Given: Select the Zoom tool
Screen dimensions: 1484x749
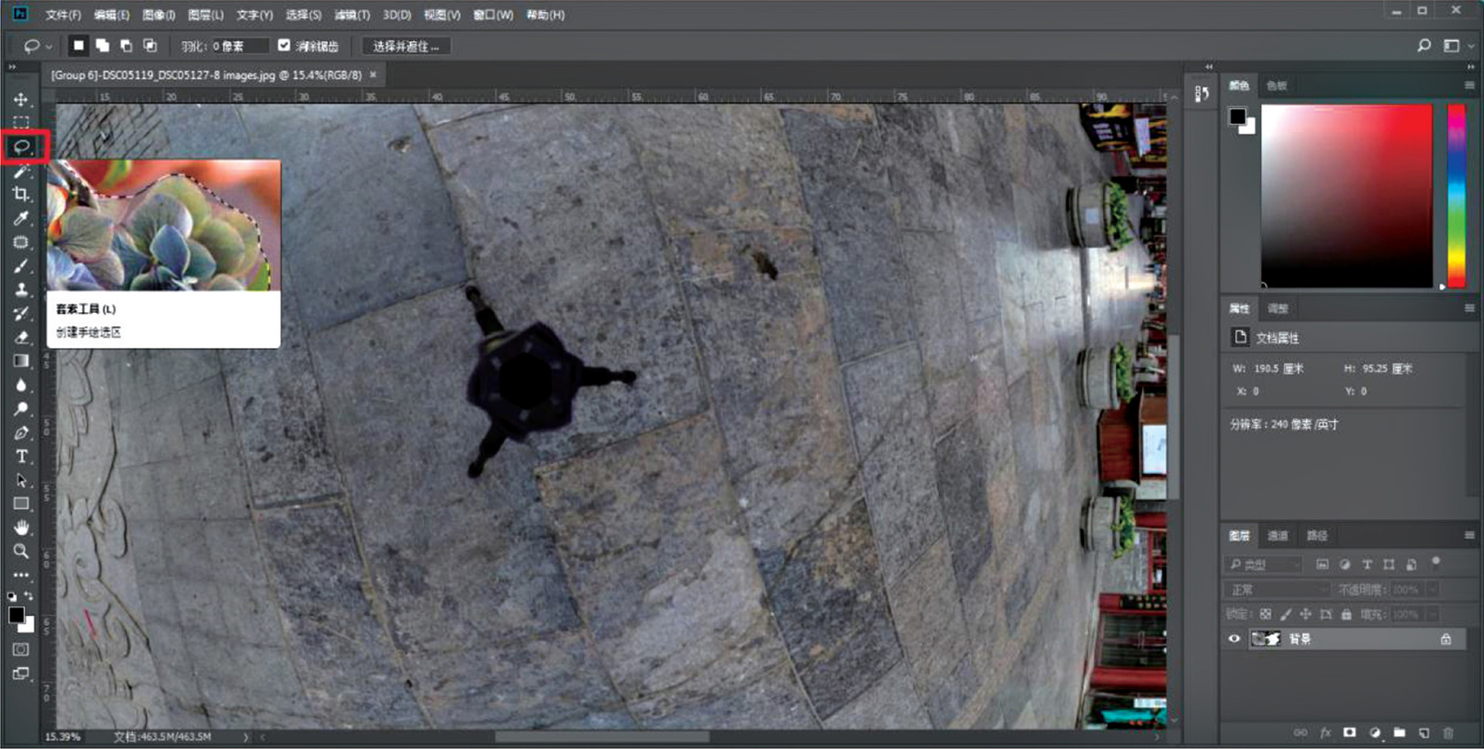Looking at the screenshot, I should [x=20, y=552].
